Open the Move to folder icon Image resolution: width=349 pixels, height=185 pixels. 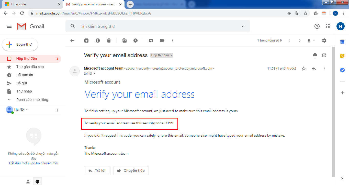tap(151, 41)
